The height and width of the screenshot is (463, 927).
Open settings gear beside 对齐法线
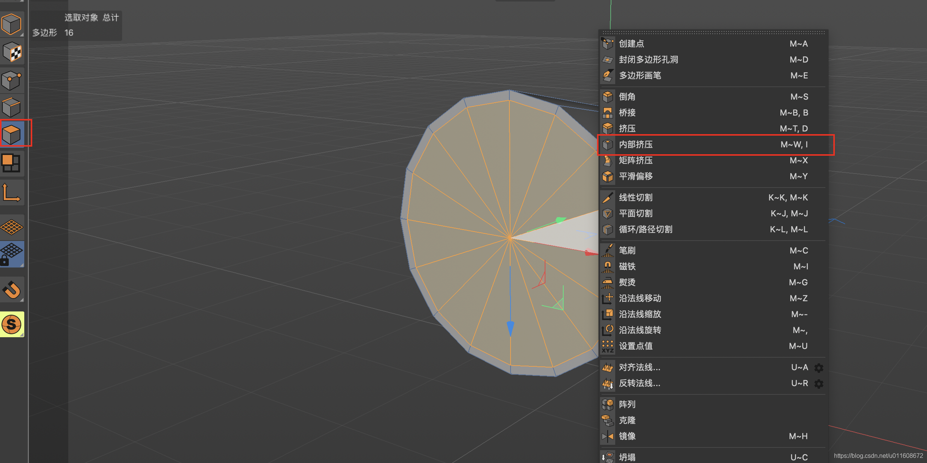click(819, 368)
